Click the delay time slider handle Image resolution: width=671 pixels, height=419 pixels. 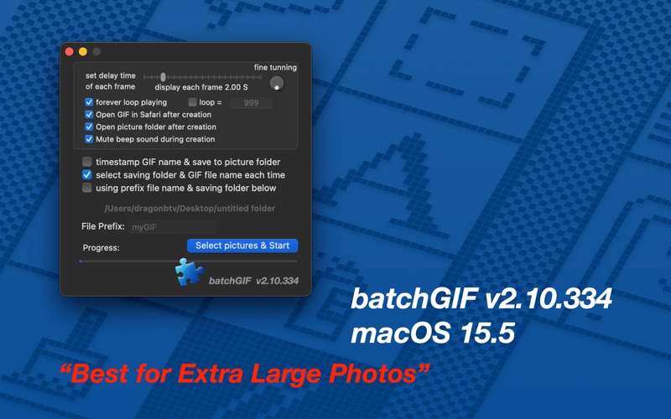pyautogui.click(x=163, y=77)
